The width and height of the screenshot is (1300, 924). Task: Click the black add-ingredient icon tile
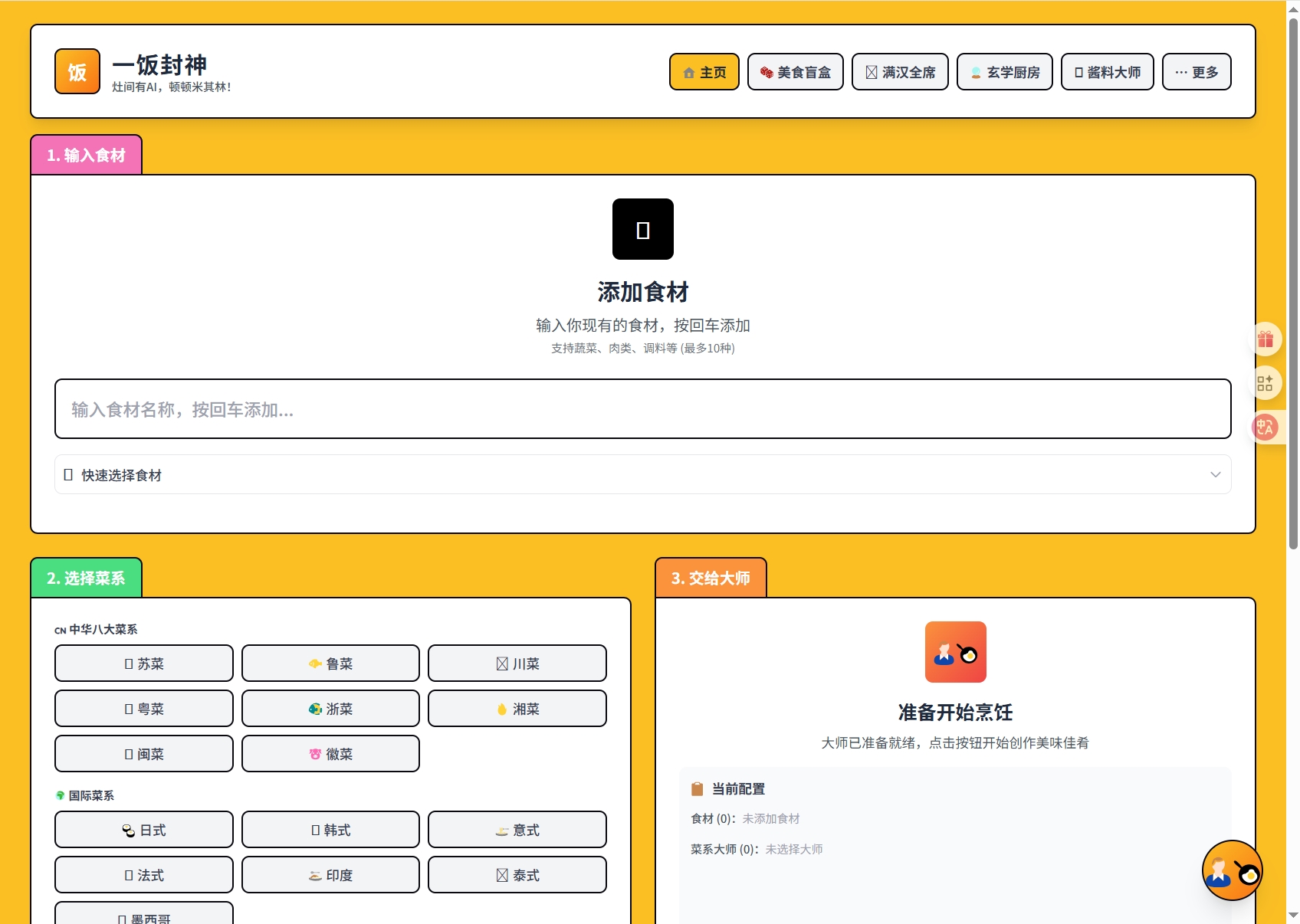point(642,229)
